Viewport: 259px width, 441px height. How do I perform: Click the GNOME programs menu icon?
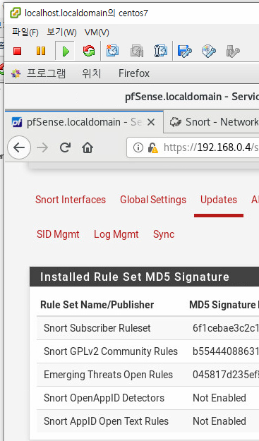(x=16, y=73)
